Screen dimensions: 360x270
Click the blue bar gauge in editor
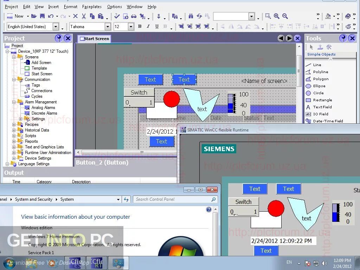pos(231,103)
